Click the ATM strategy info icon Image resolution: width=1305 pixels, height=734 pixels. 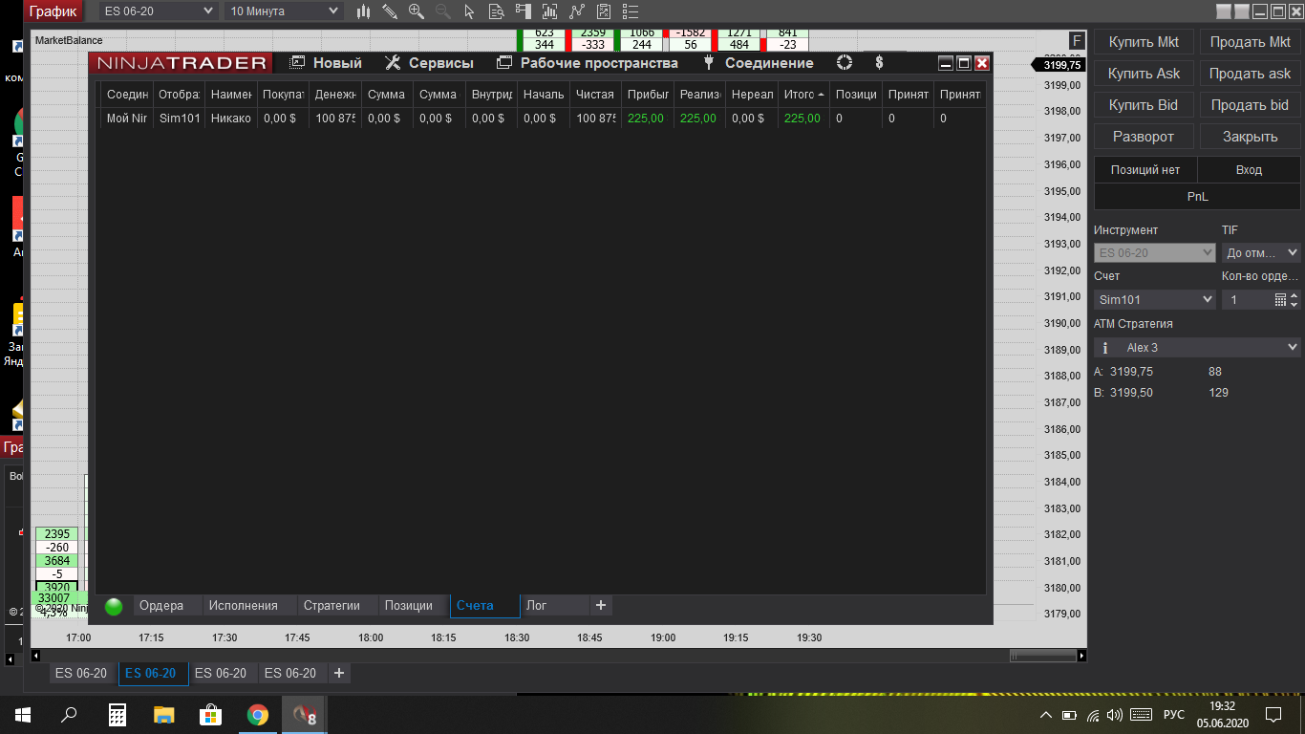click(1105, 348)
